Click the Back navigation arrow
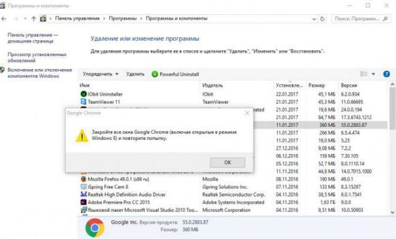The width and height of the screenshot is (396, 239). pos(4,18)
